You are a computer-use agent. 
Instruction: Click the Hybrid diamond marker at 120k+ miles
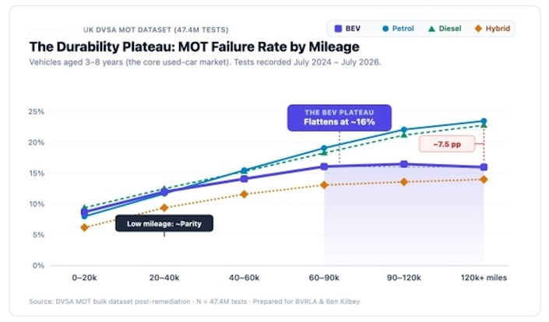pos(484,180)
